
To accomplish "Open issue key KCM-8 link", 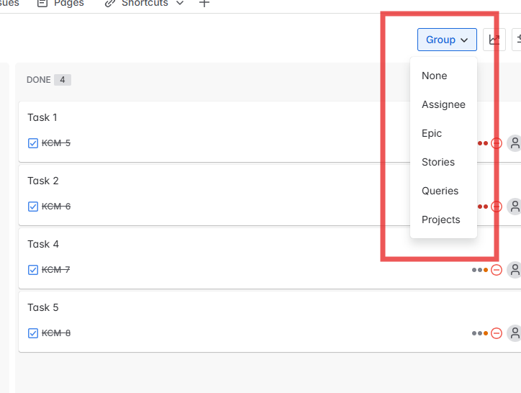I will 56,333.
